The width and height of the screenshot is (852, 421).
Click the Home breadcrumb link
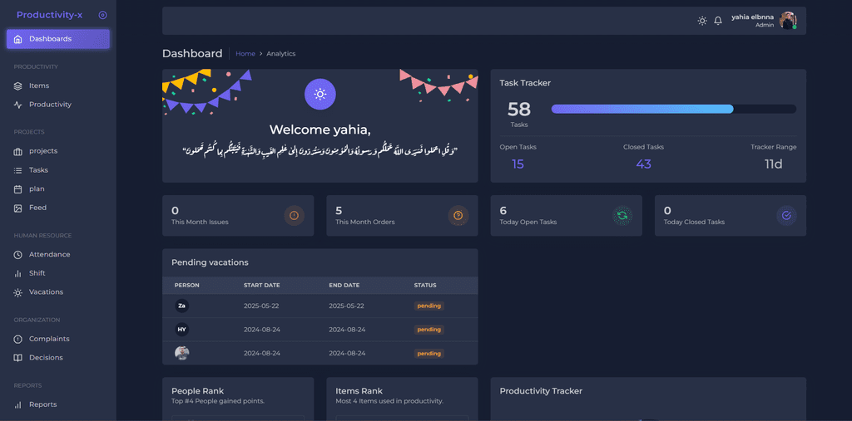pos(245,54)
